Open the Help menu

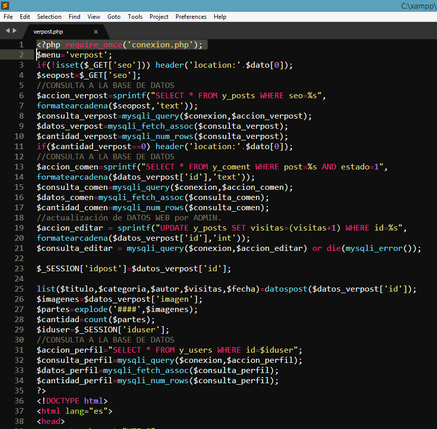point(220,17)
